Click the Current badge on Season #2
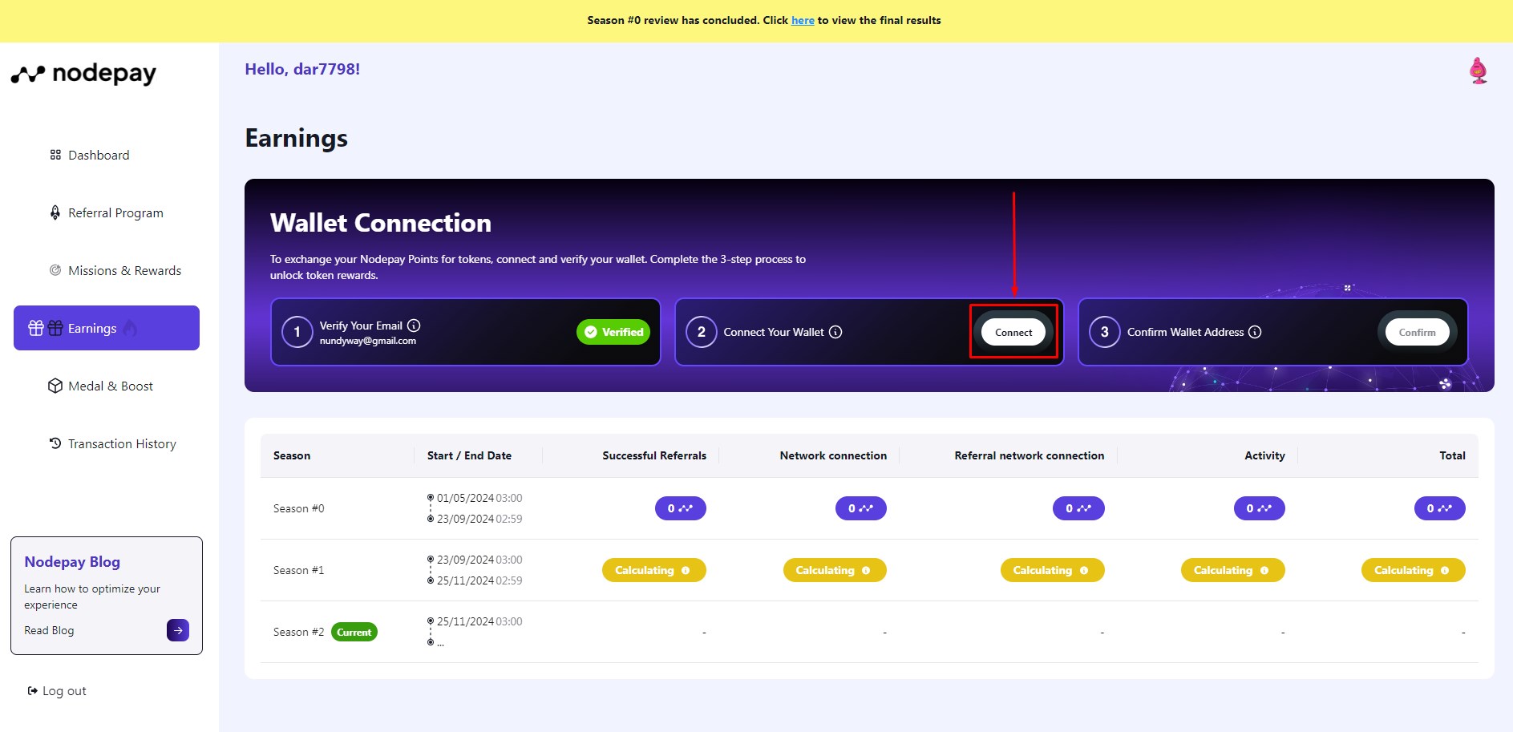Viewport: 1513px width, 732px height. [354, 632]
